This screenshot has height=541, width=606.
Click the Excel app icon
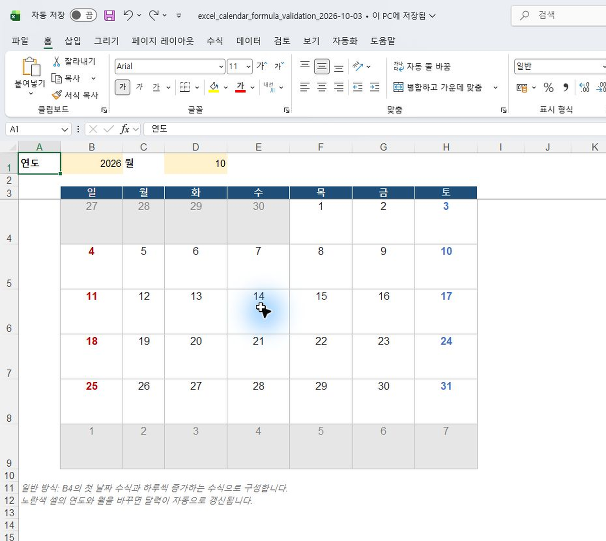pos(16,16)
